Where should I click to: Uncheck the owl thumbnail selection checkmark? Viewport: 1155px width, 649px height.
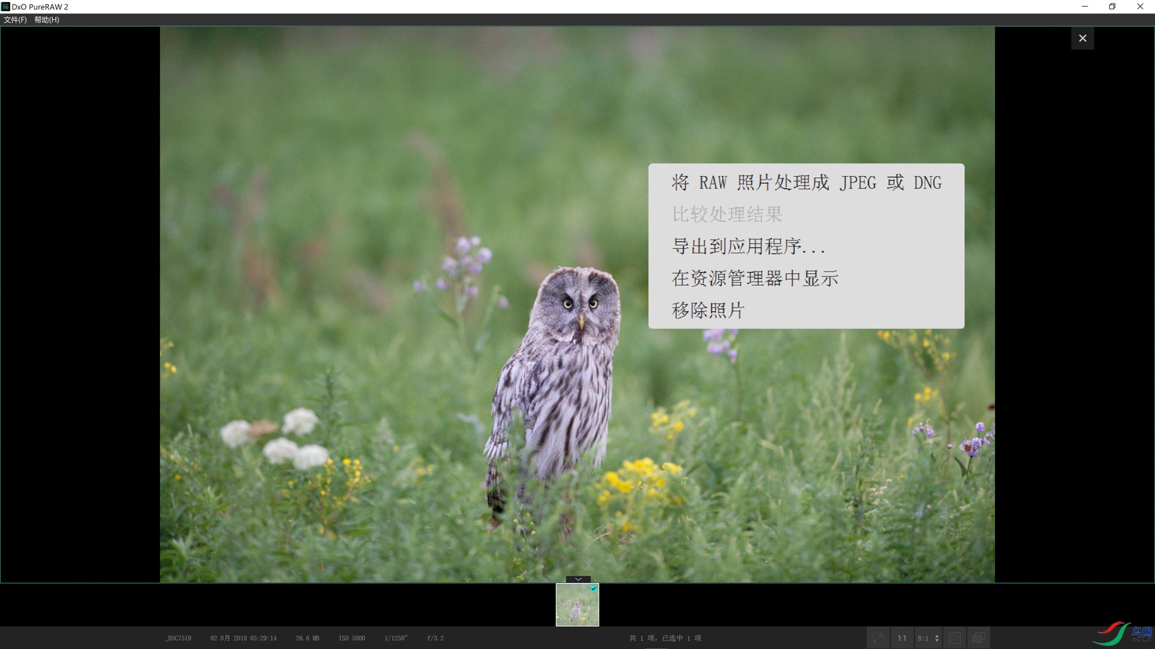pos(594,589)
